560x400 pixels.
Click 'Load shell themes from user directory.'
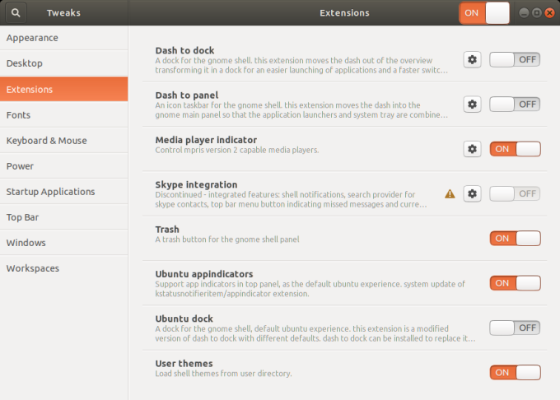point(223,374)
